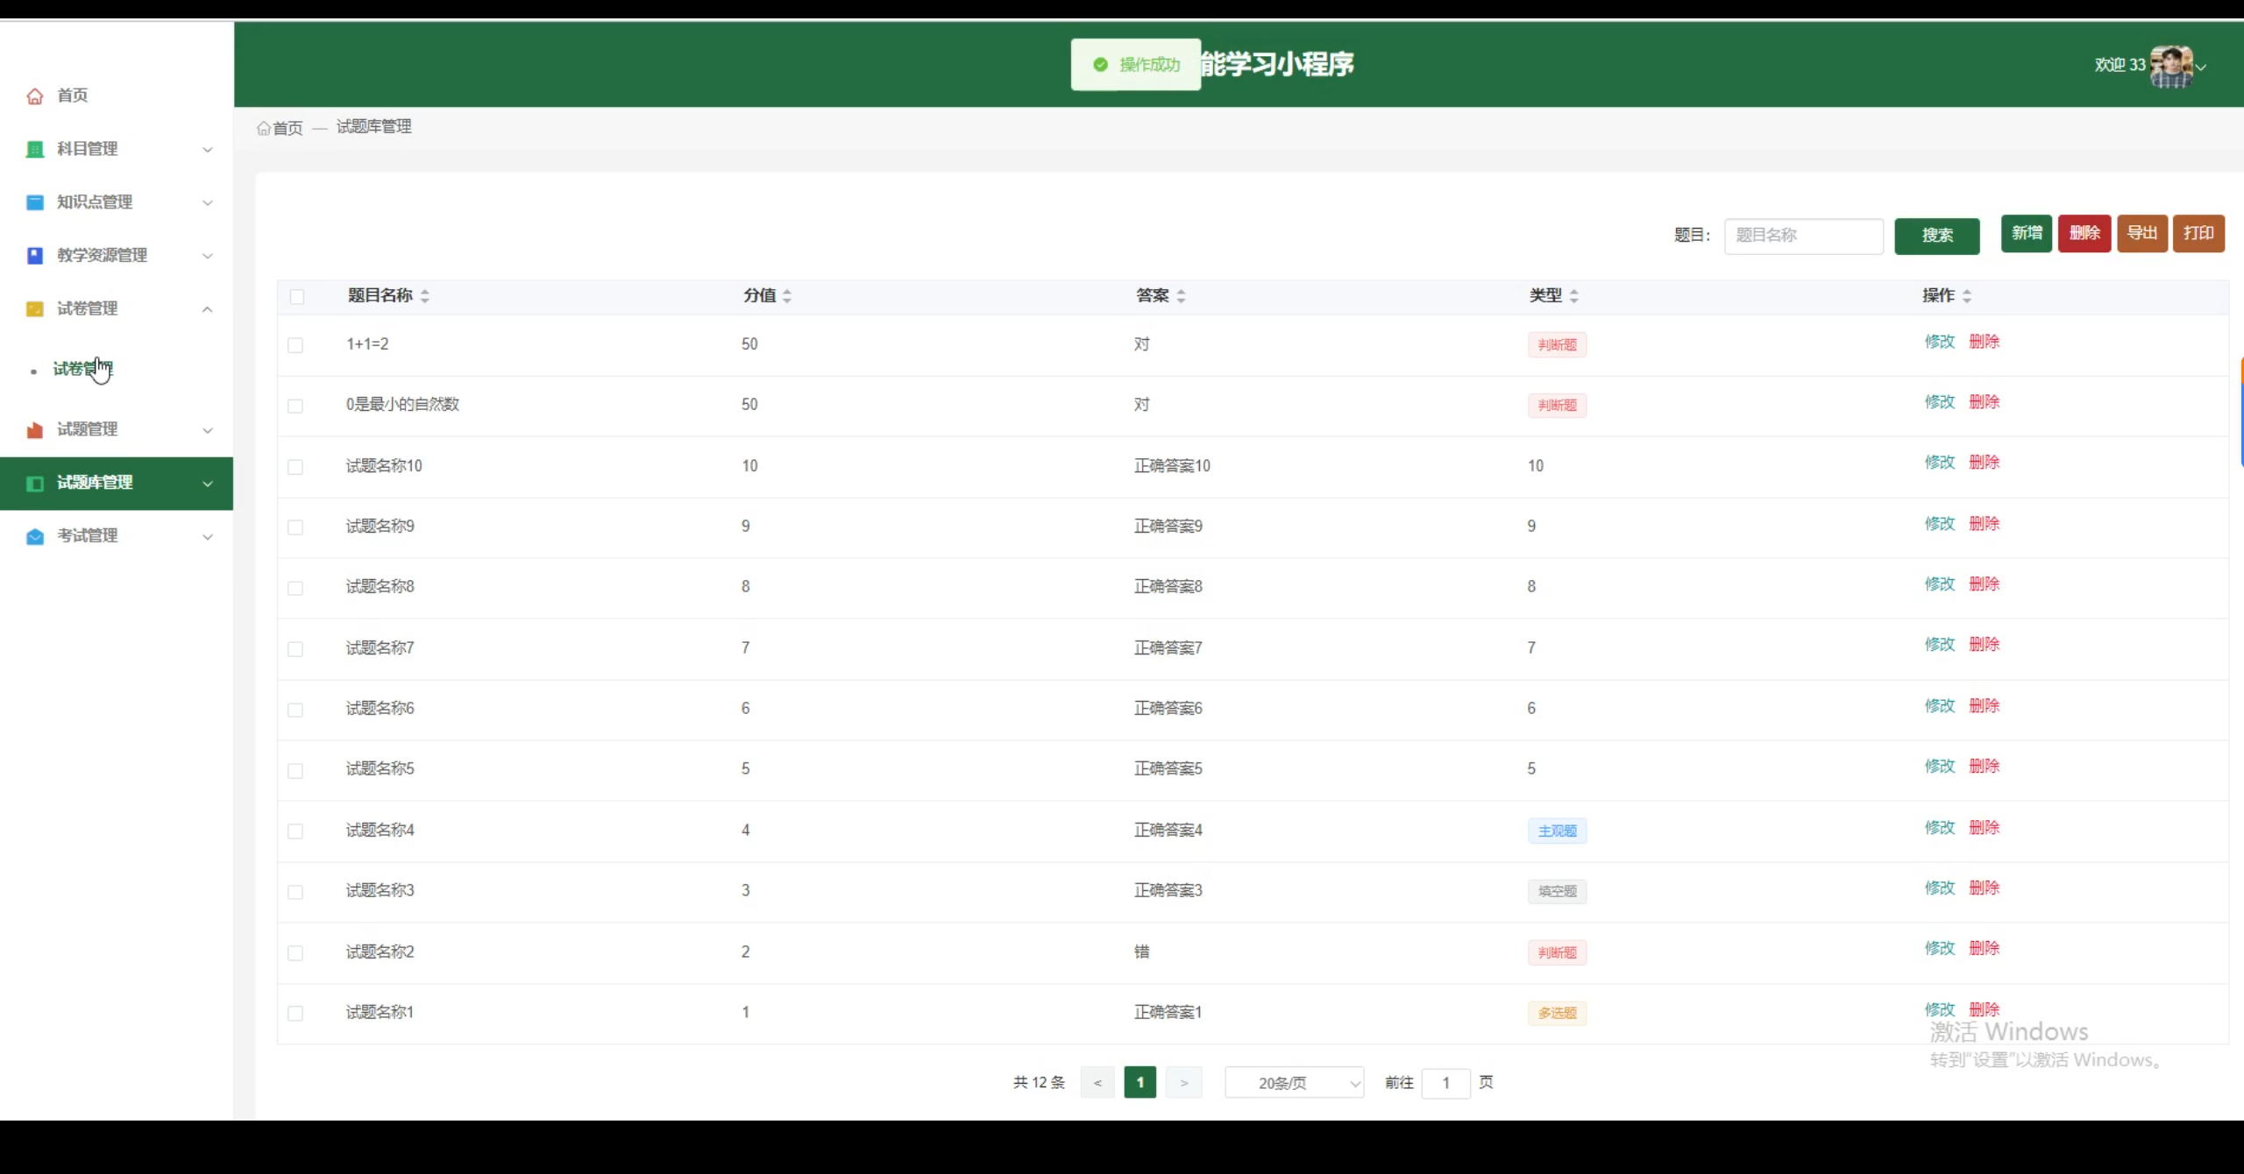Viewport: 2244px width, 1174px height.
Task: Click the 考试管理 envelope icon
Action: pos(35,536)
